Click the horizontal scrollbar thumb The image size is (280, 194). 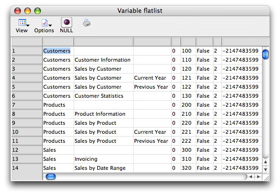[x=51, y=177]
